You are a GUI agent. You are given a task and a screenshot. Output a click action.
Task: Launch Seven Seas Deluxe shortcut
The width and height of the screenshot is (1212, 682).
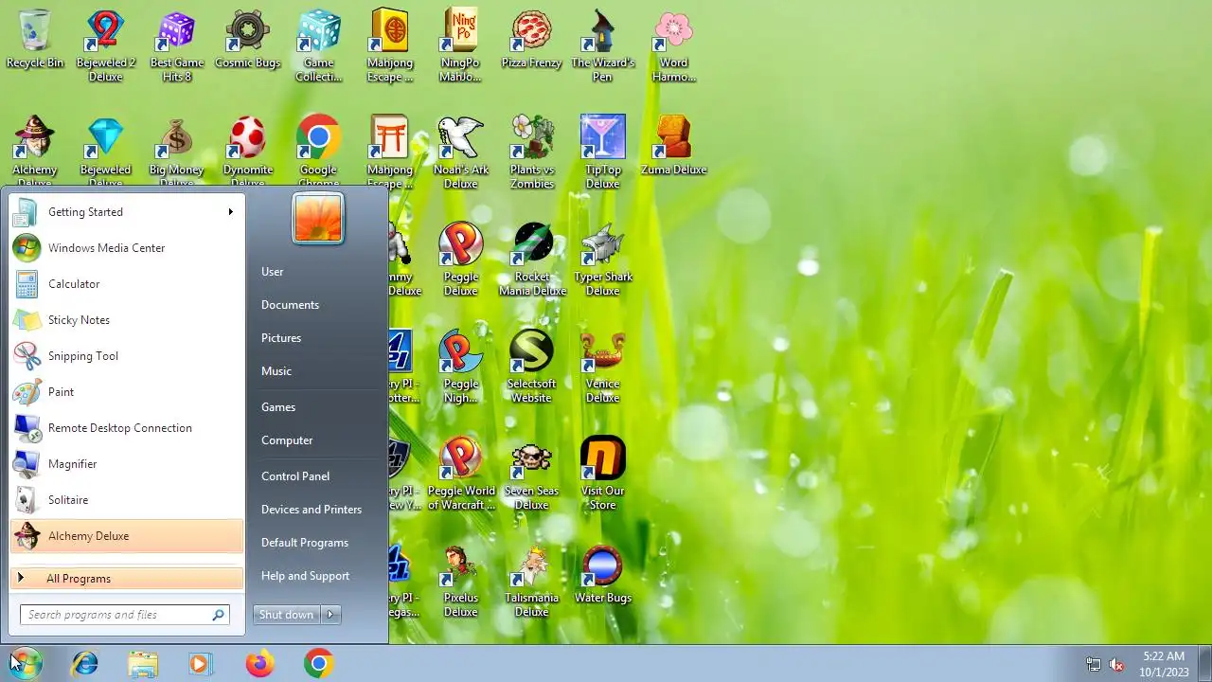[532, 474]
